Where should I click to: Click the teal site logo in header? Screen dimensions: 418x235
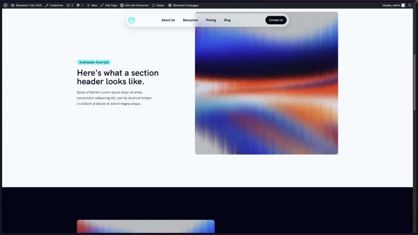[x=131, y=20]
